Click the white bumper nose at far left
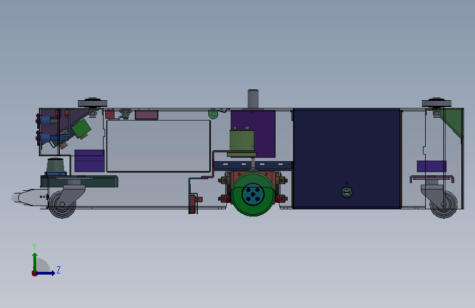This screenshot has height=308, width=475. tap(30, 198)
